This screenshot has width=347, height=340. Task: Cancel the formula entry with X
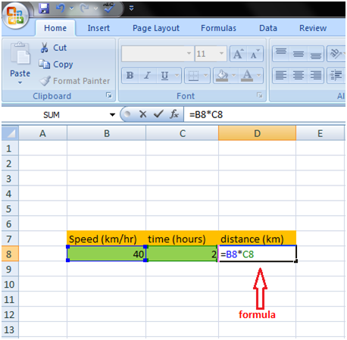click(143, 114)
